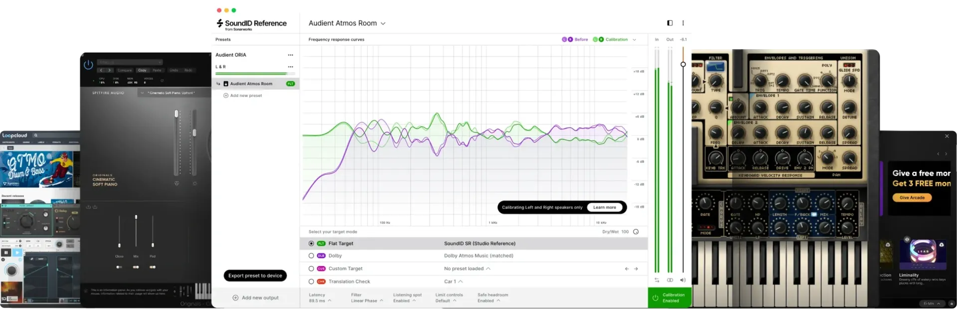Select the Dolby target mode radio
957x309 pixels.
(x=311, y=256)
